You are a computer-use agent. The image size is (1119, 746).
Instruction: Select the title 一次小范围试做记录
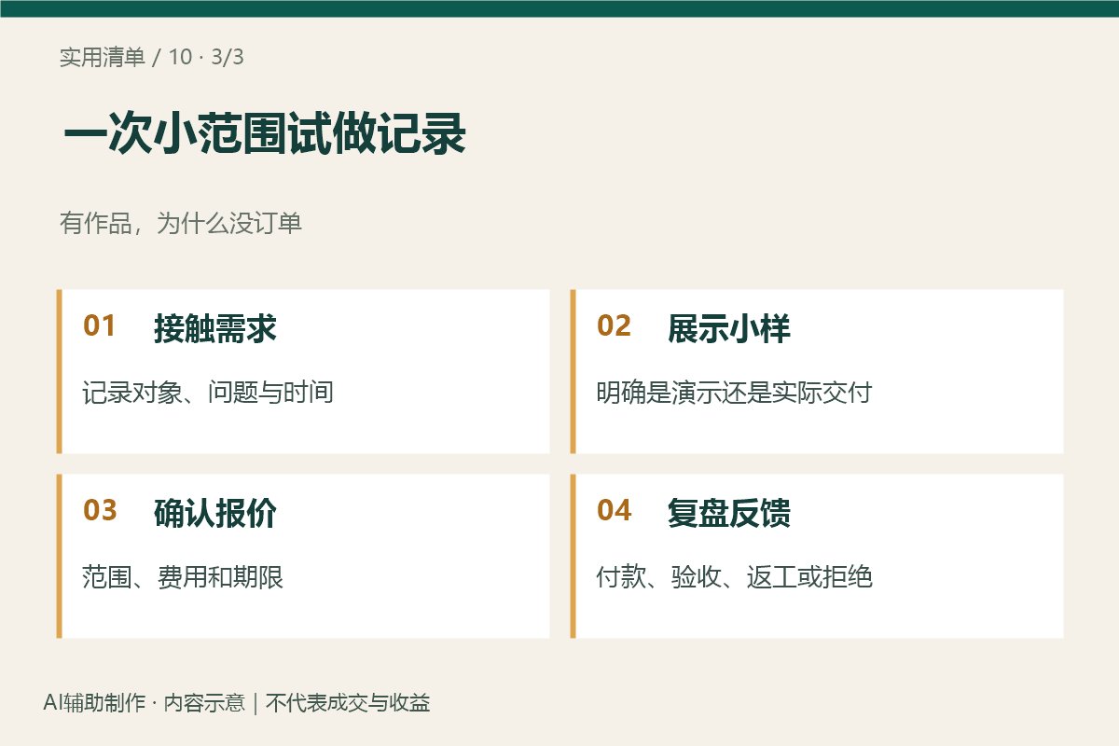pos(264,136)
